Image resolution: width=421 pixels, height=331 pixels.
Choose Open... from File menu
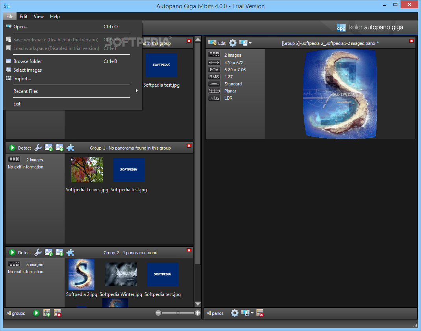tap(72, 26)
